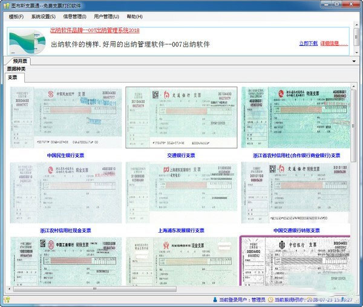Click the 浙江农村信用社现金支票 label
Viewport: 363px width, 307px height.
[65, 230]
